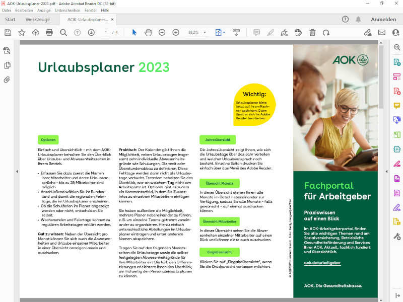Viewport: 403px width, 302px height.
Task: Open the account profile icon in the toolbar
Action: (x=396, y=33)
